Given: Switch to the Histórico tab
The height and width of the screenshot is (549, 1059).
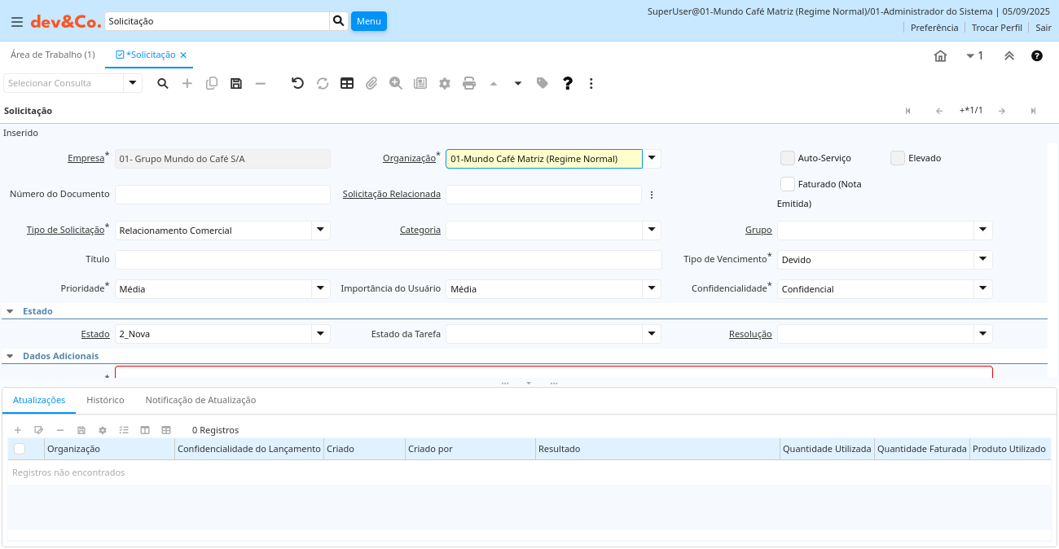Looking at the screenshot, I should [105, 400].
